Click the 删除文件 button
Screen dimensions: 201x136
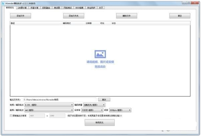click(x=127, y=16)
